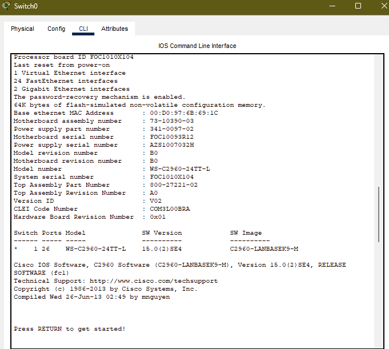Maximize the Switch0 window

click(358, 6)
